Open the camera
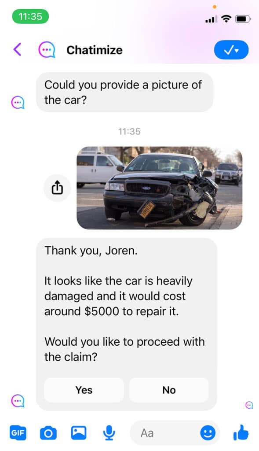Viewport: 259px width, 451px height. coord(48,433)
